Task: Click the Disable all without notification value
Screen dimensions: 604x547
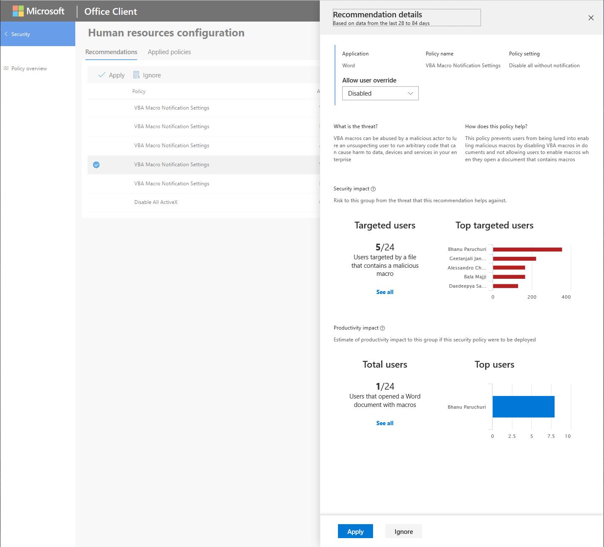Action: tap(544, 66)
